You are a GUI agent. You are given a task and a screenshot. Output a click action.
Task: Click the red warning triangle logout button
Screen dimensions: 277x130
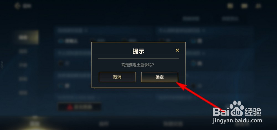click(x=79, y=107)
